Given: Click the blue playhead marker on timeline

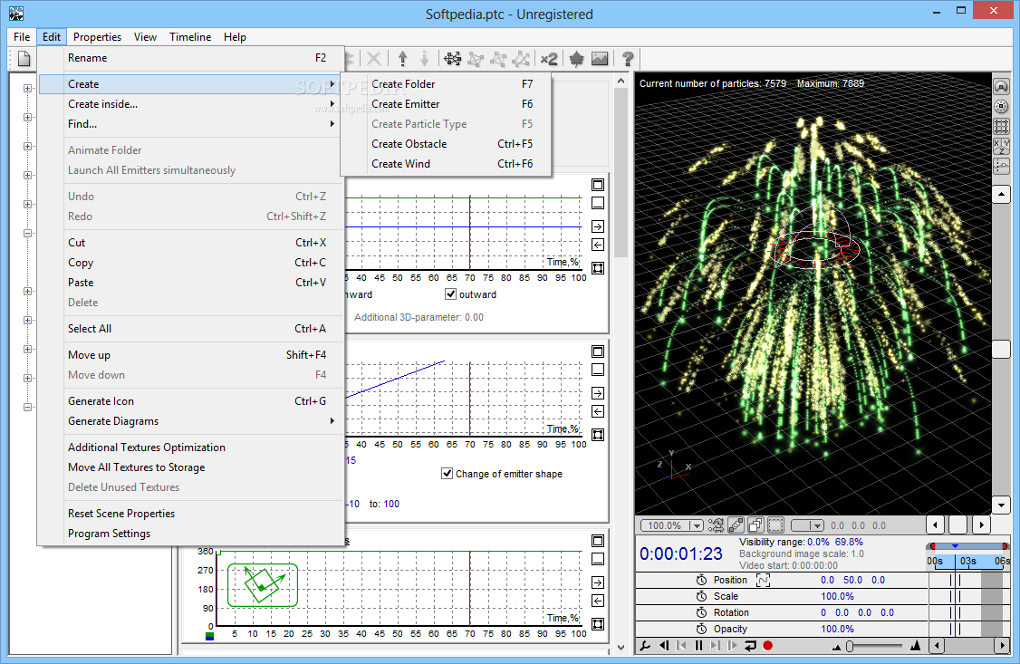Looking at the screenshot, I should tap(955, 546).
